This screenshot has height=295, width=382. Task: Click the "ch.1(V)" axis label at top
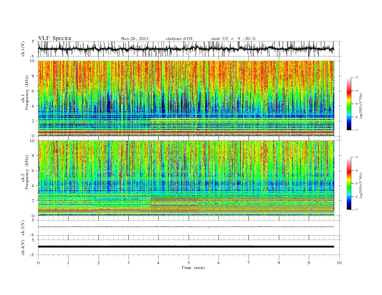click(x=23, y=49)
